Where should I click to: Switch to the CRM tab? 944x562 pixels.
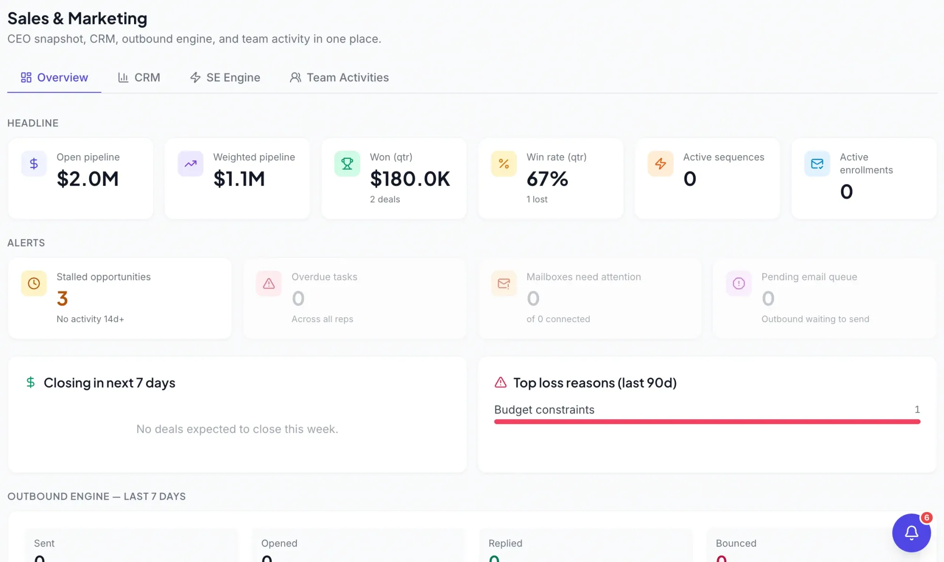[x=139, y=77]
